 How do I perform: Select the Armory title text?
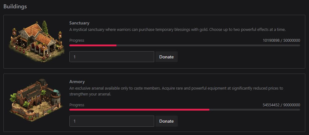pyautogui.click(x=77, y=82)
